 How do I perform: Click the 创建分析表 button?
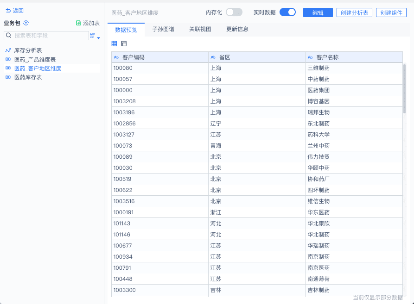point(354,13)
